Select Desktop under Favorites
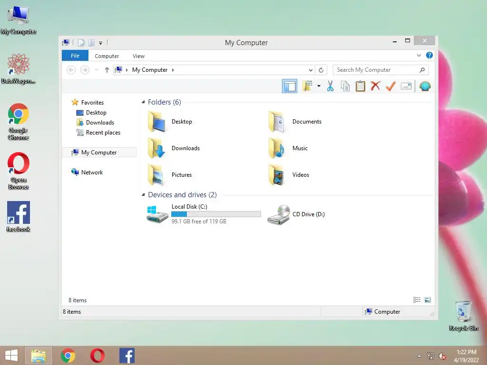Screen dimensions: 487x365 pyautogui.click(x=96, y=112)
